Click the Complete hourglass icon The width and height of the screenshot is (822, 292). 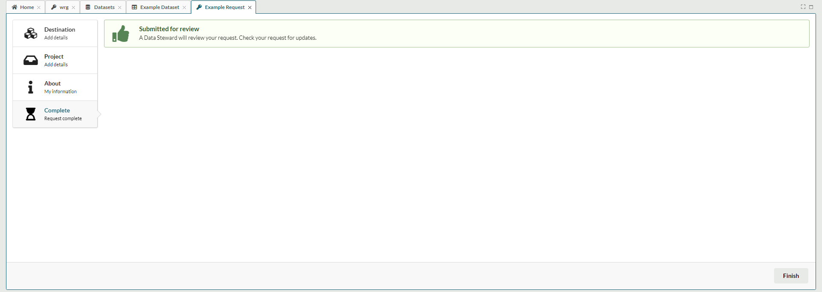pyautogui.click(x=30, y=114)
